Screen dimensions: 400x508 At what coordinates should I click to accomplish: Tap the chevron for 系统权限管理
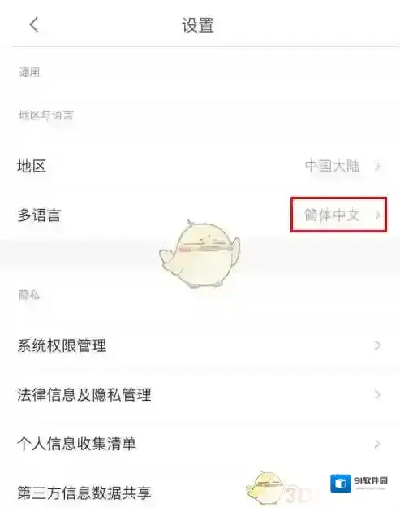point(377,345)
